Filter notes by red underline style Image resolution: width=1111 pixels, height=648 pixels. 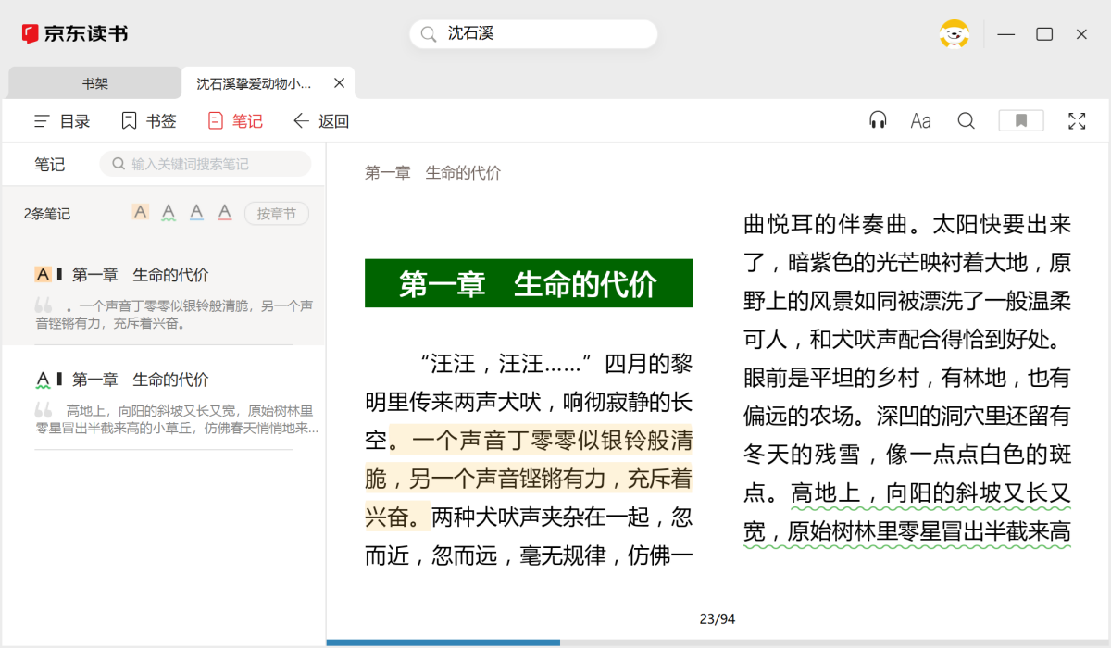click(x=224, y=213)
